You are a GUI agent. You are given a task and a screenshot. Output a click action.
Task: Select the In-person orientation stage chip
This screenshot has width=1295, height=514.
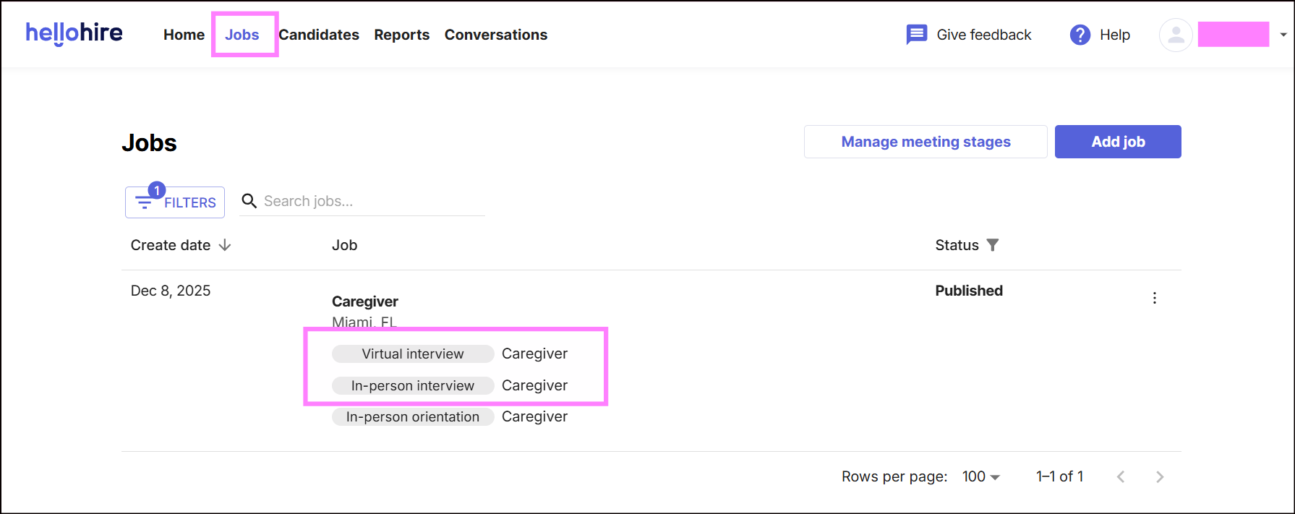click(x=413, y=416)
